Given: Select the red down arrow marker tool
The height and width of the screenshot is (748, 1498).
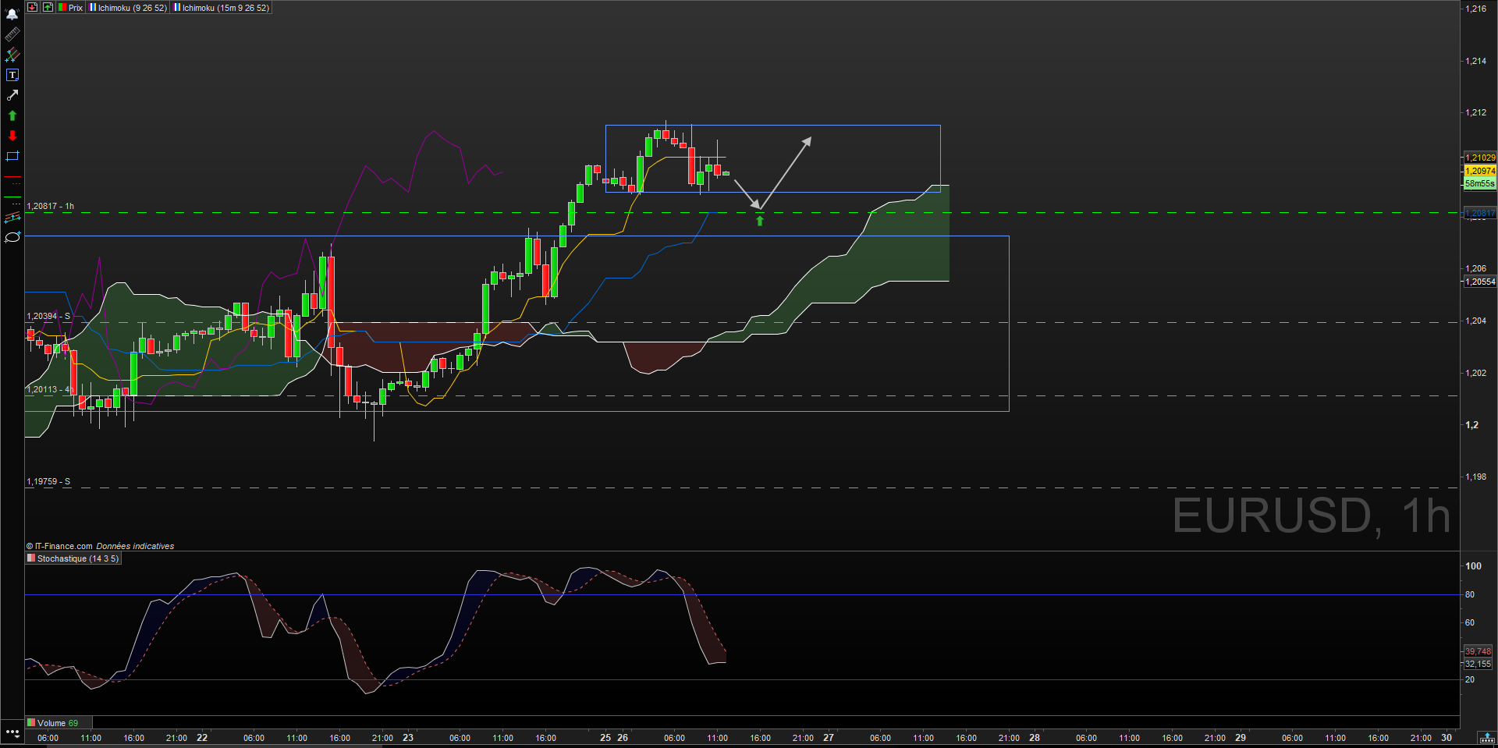Looking at the screenshot, I should click(x=12, y=136).
